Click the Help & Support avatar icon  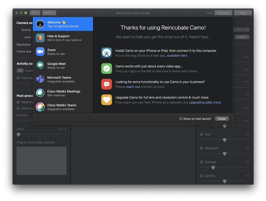[40, 38]
